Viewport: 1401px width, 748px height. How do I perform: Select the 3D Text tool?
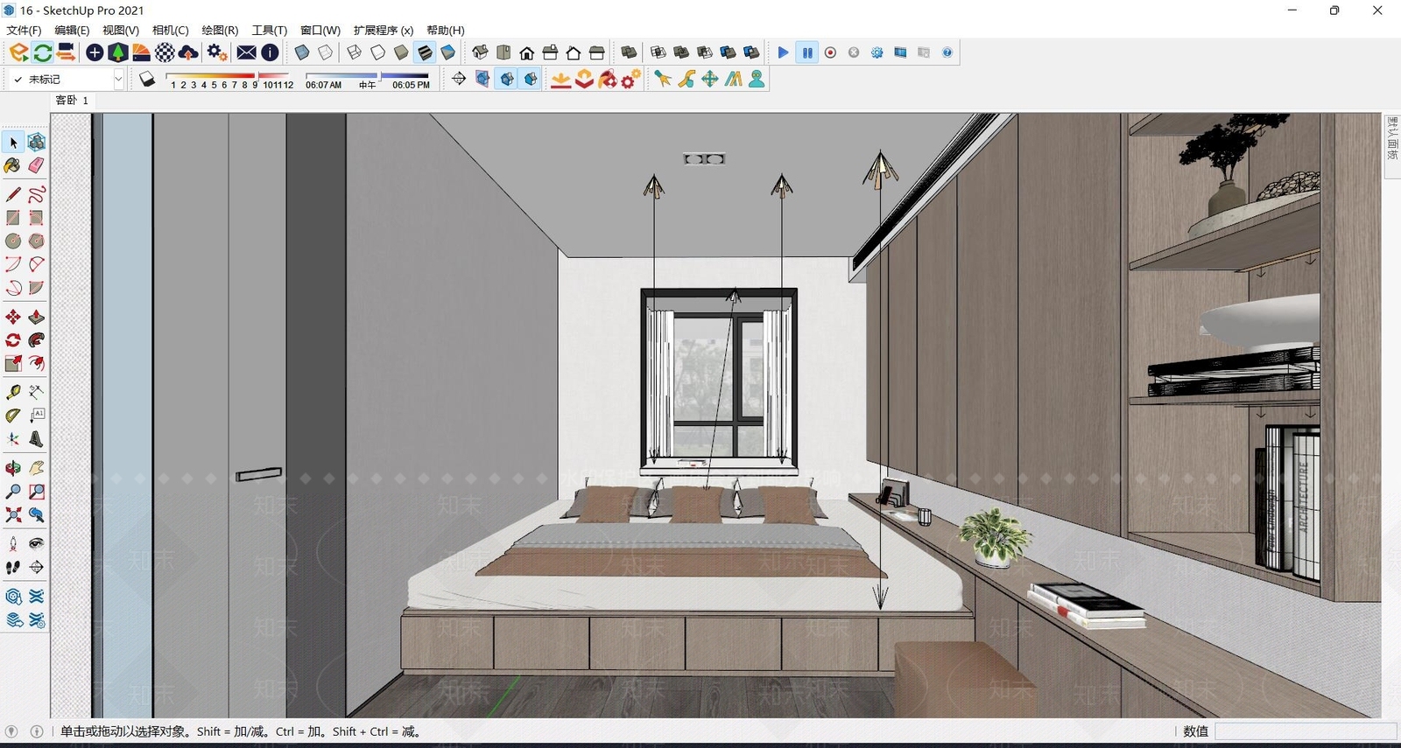pyautogui.click(x=36, y=439)
